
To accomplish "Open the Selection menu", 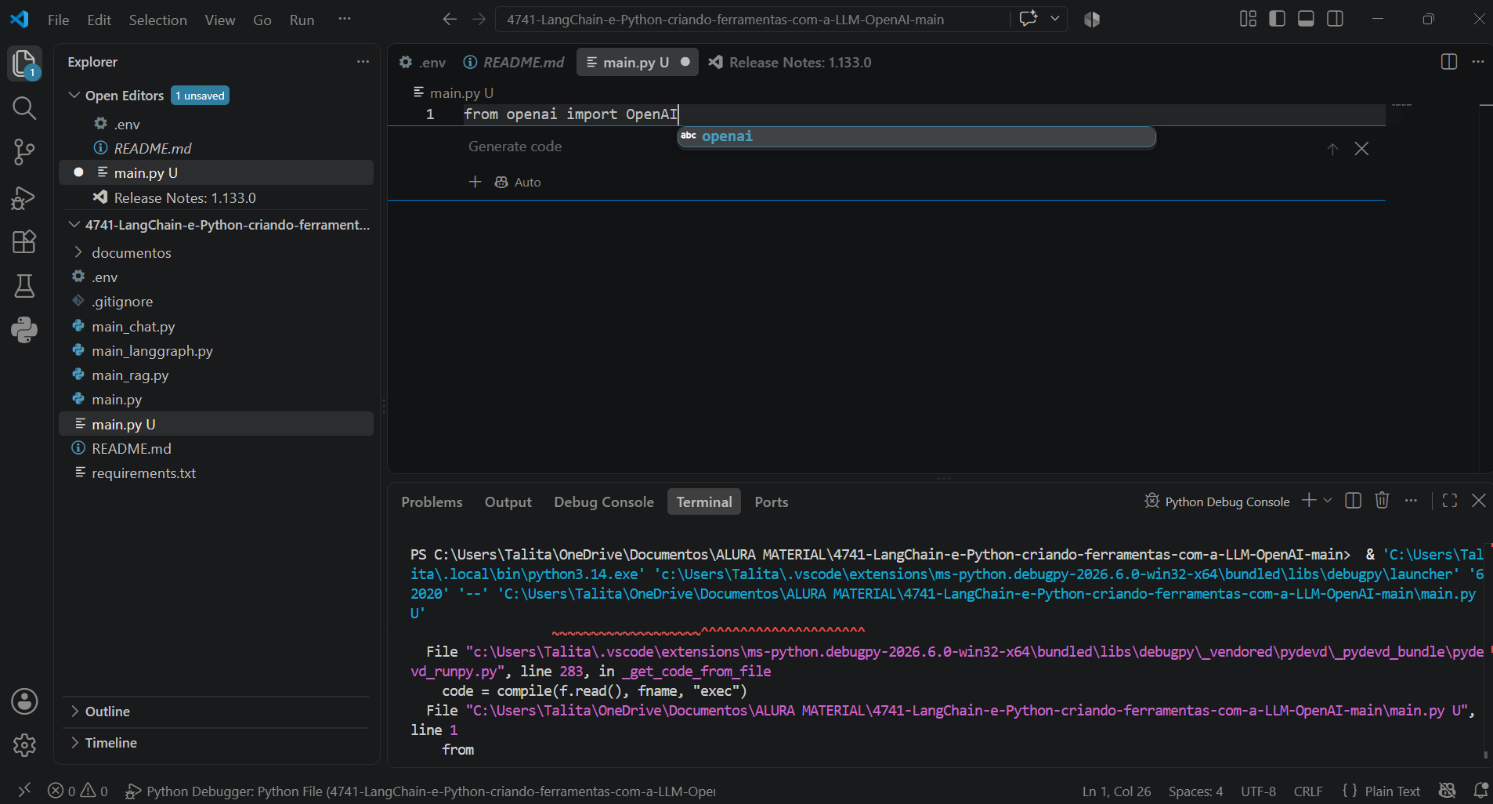I will click(157, 20).
